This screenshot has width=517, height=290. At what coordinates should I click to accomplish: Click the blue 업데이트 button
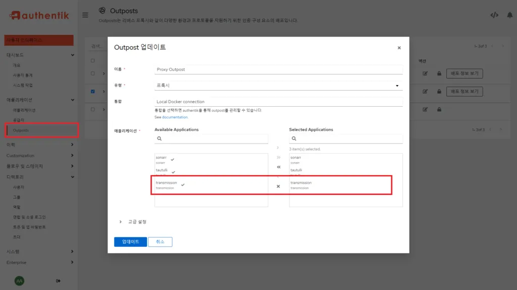(x=130, y=242)
